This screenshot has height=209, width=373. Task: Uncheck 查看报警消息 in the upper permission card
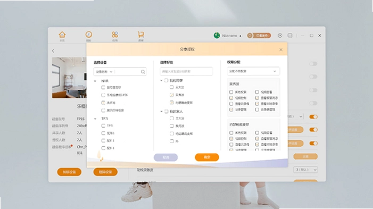[257, 98]
